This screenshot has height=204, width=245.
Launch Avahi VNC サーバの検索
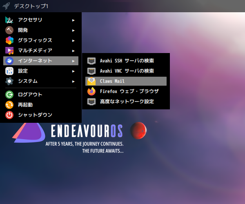(x=126, y=71)
